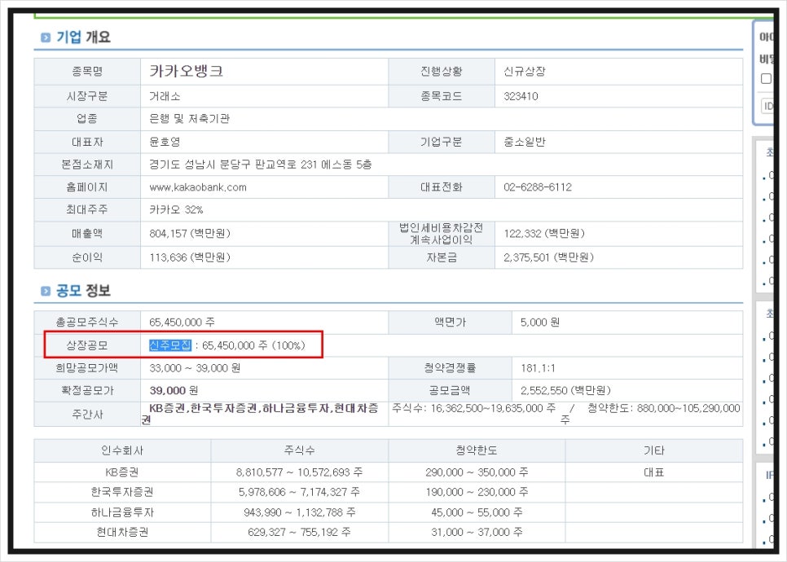787x562 pixels.
Task: Select the 하나금융투자 table row name
Action: 122,512
